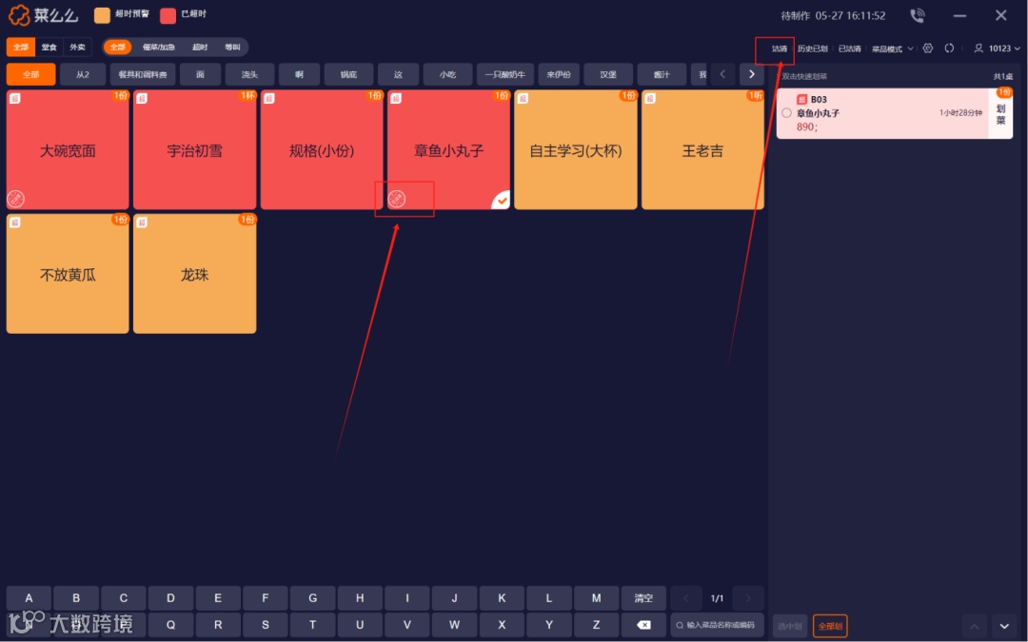The height and width of the screenshot is (642, 1028).
Task: Click the 选中划 button
Action: 789,626
